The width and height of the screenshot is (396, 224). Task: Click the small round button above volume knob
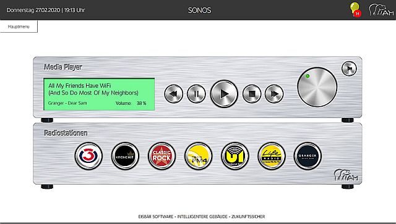pyautogui.click(x=349, y=68)
